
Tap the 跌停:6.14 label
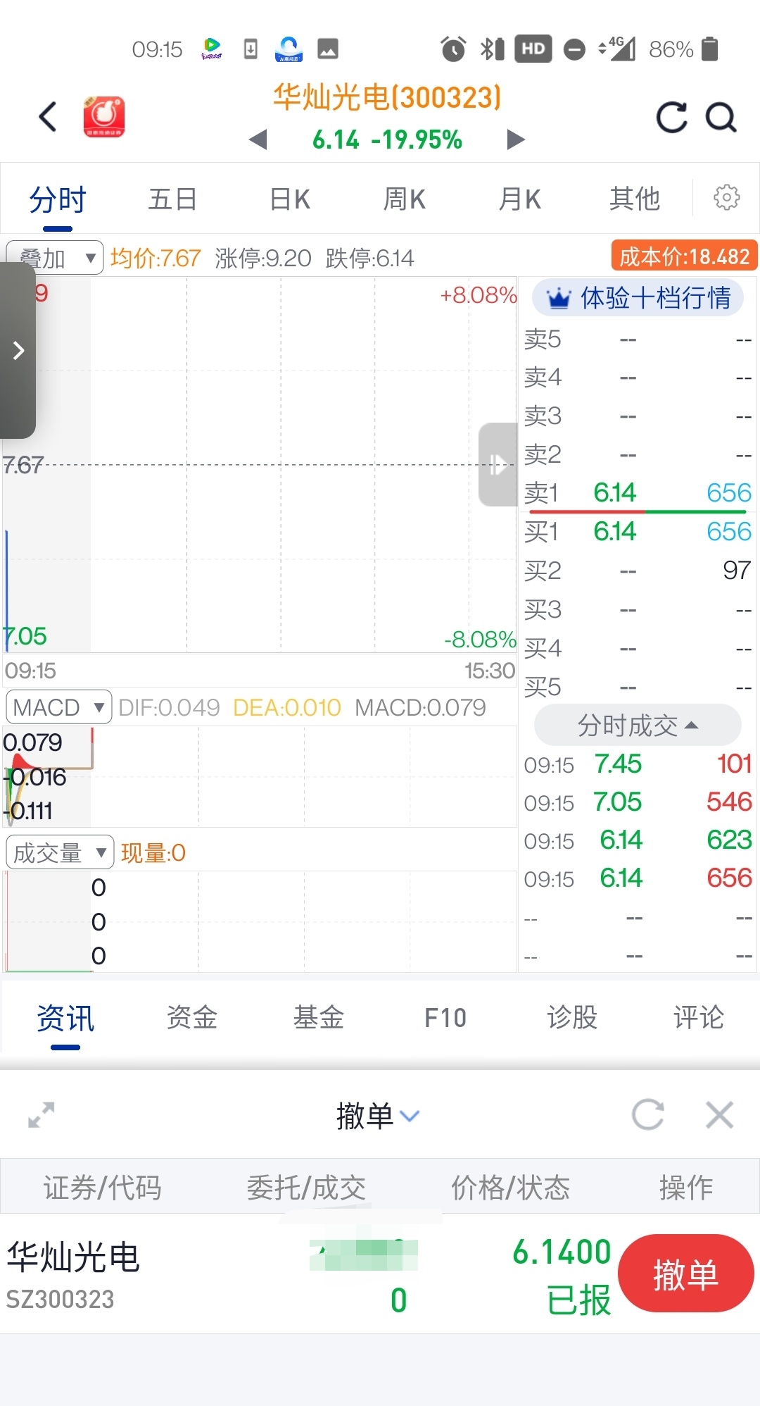(369, 259)
